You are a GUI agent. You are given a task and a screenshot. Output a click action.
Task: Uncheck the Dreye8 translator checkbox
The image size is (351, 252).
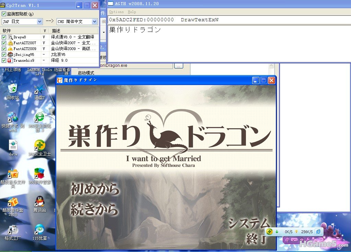(x=4, y=37)
